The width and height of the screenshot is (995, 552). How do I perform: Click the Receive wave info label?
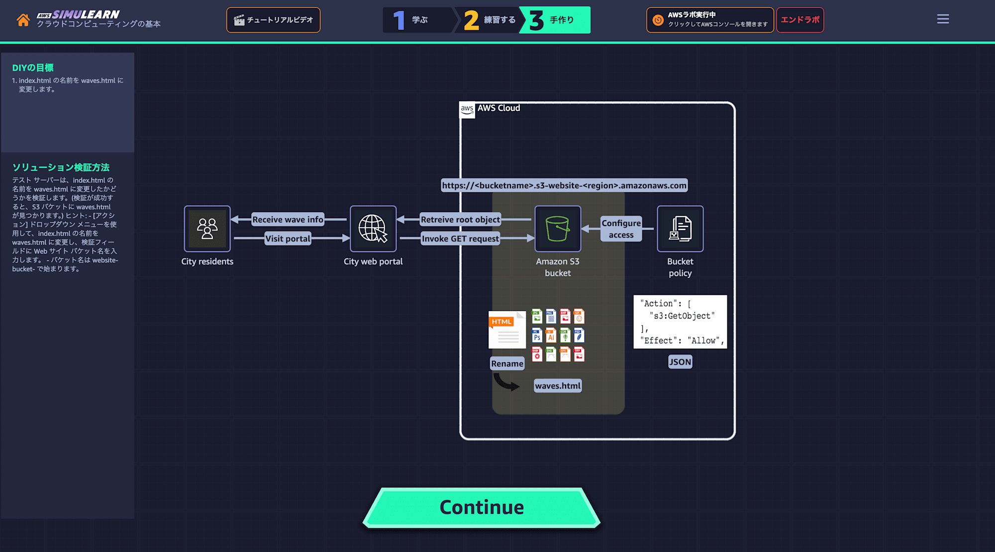(288, 220)
